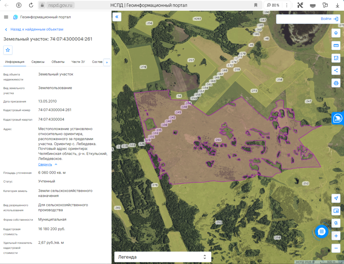Show the overview mini-map
Image resolution: width=344 pixels, height=264 pixels.
point(336,211)
